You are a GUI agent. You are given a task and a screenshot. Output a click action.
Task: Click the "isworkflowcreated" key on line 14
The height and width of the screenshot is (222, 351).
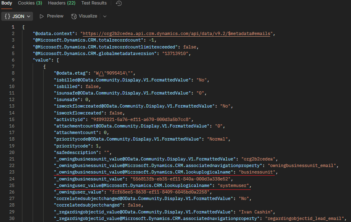[79, 113]
